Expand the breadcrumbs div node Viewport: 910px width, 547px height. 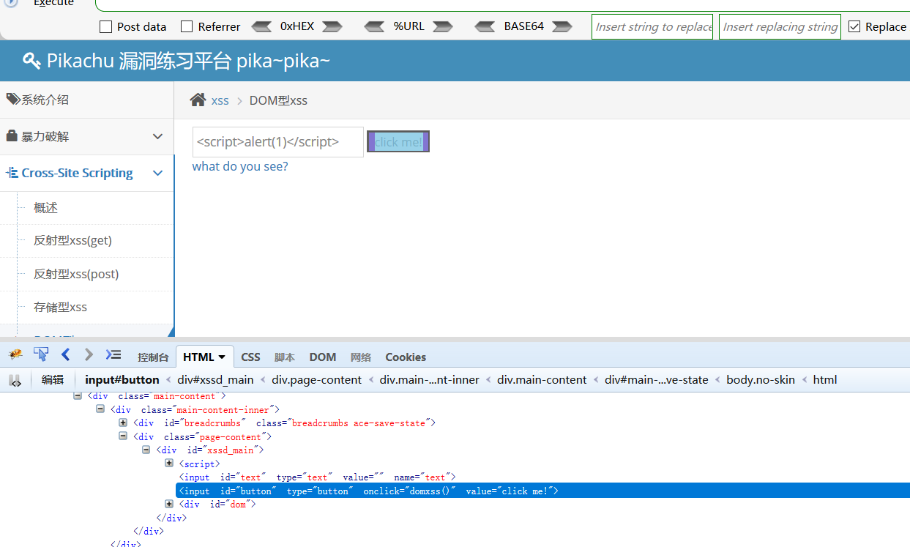coord(123,423)
